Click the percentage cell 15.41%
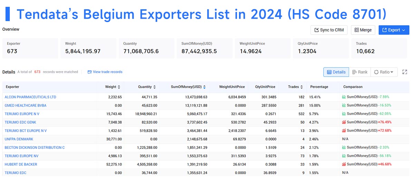The height and width of the screenshot is (179, 411). click(x=315, y=97)
